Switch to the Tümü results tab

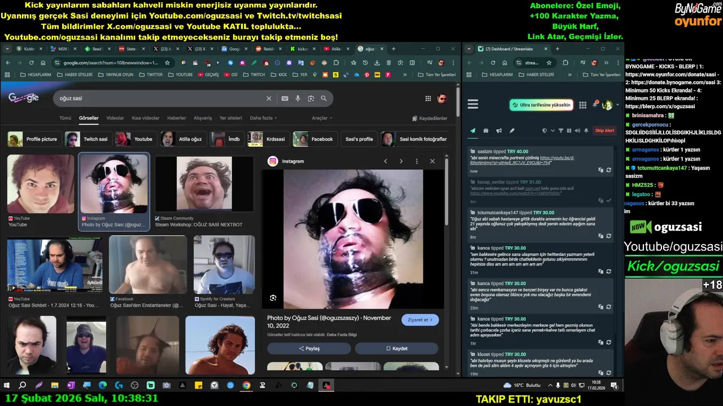tap(66, 118)
